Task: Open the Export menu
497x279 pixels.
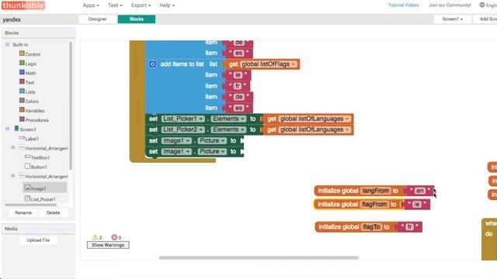Action: coord(141,5)
